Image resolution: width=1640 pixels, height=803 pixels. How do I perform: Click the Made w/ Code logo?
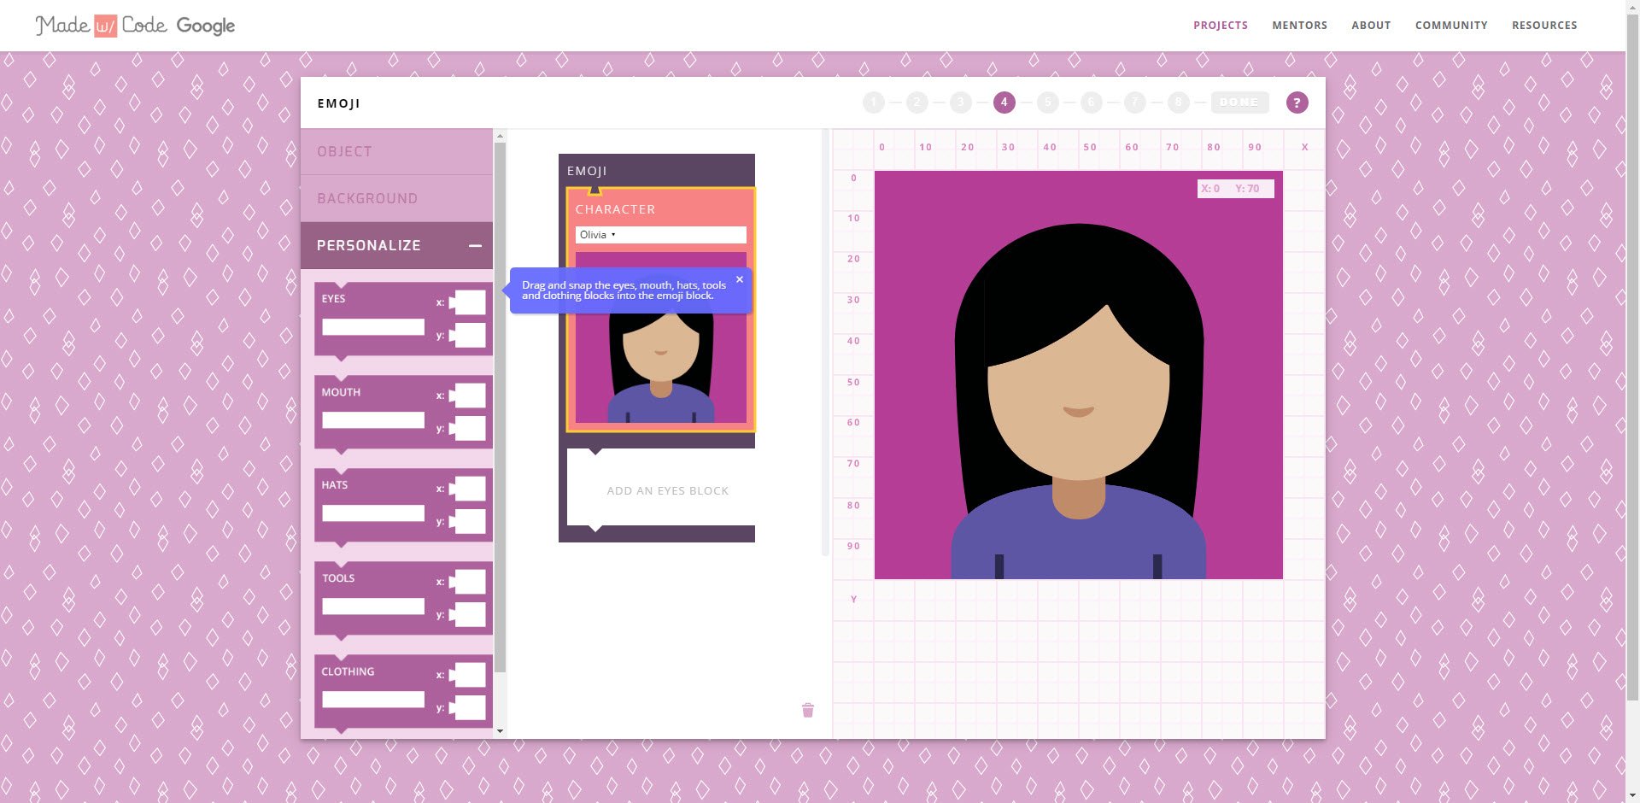pos(135,26)
